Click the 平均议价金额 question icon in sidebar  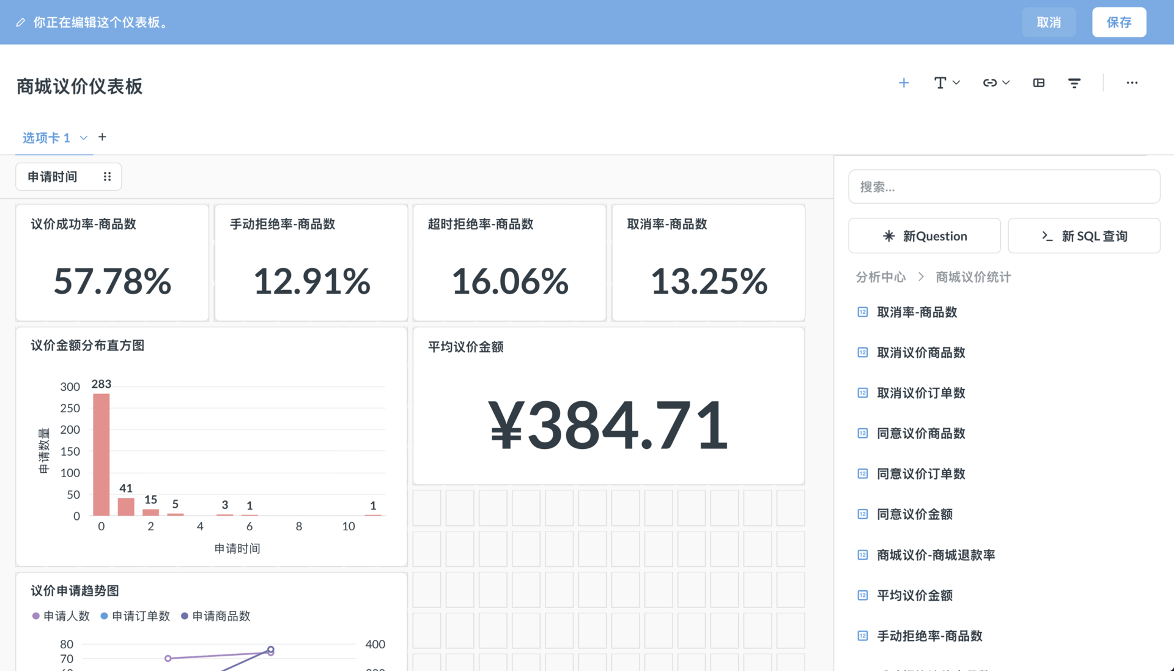[x=862, y=595]
